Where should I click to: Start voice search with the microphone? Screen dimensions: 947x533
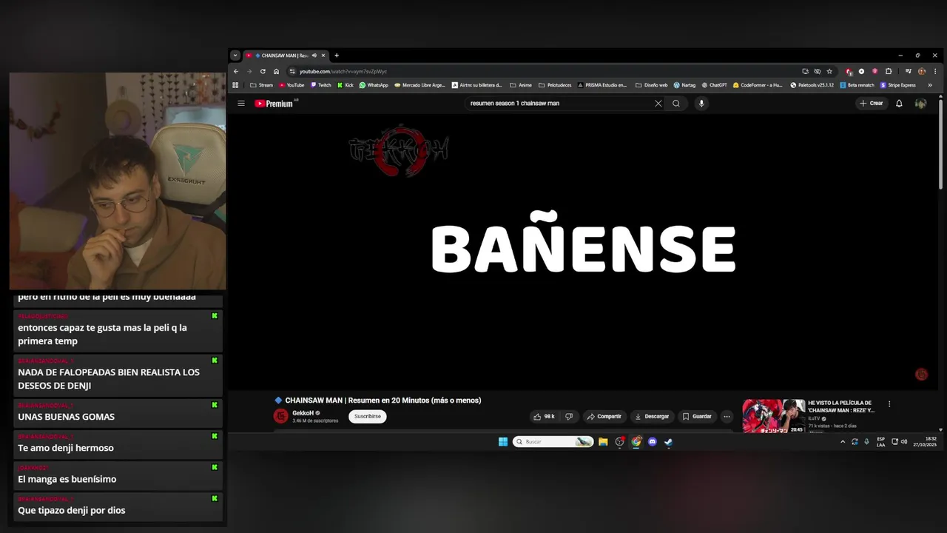[x=701, y=104]
